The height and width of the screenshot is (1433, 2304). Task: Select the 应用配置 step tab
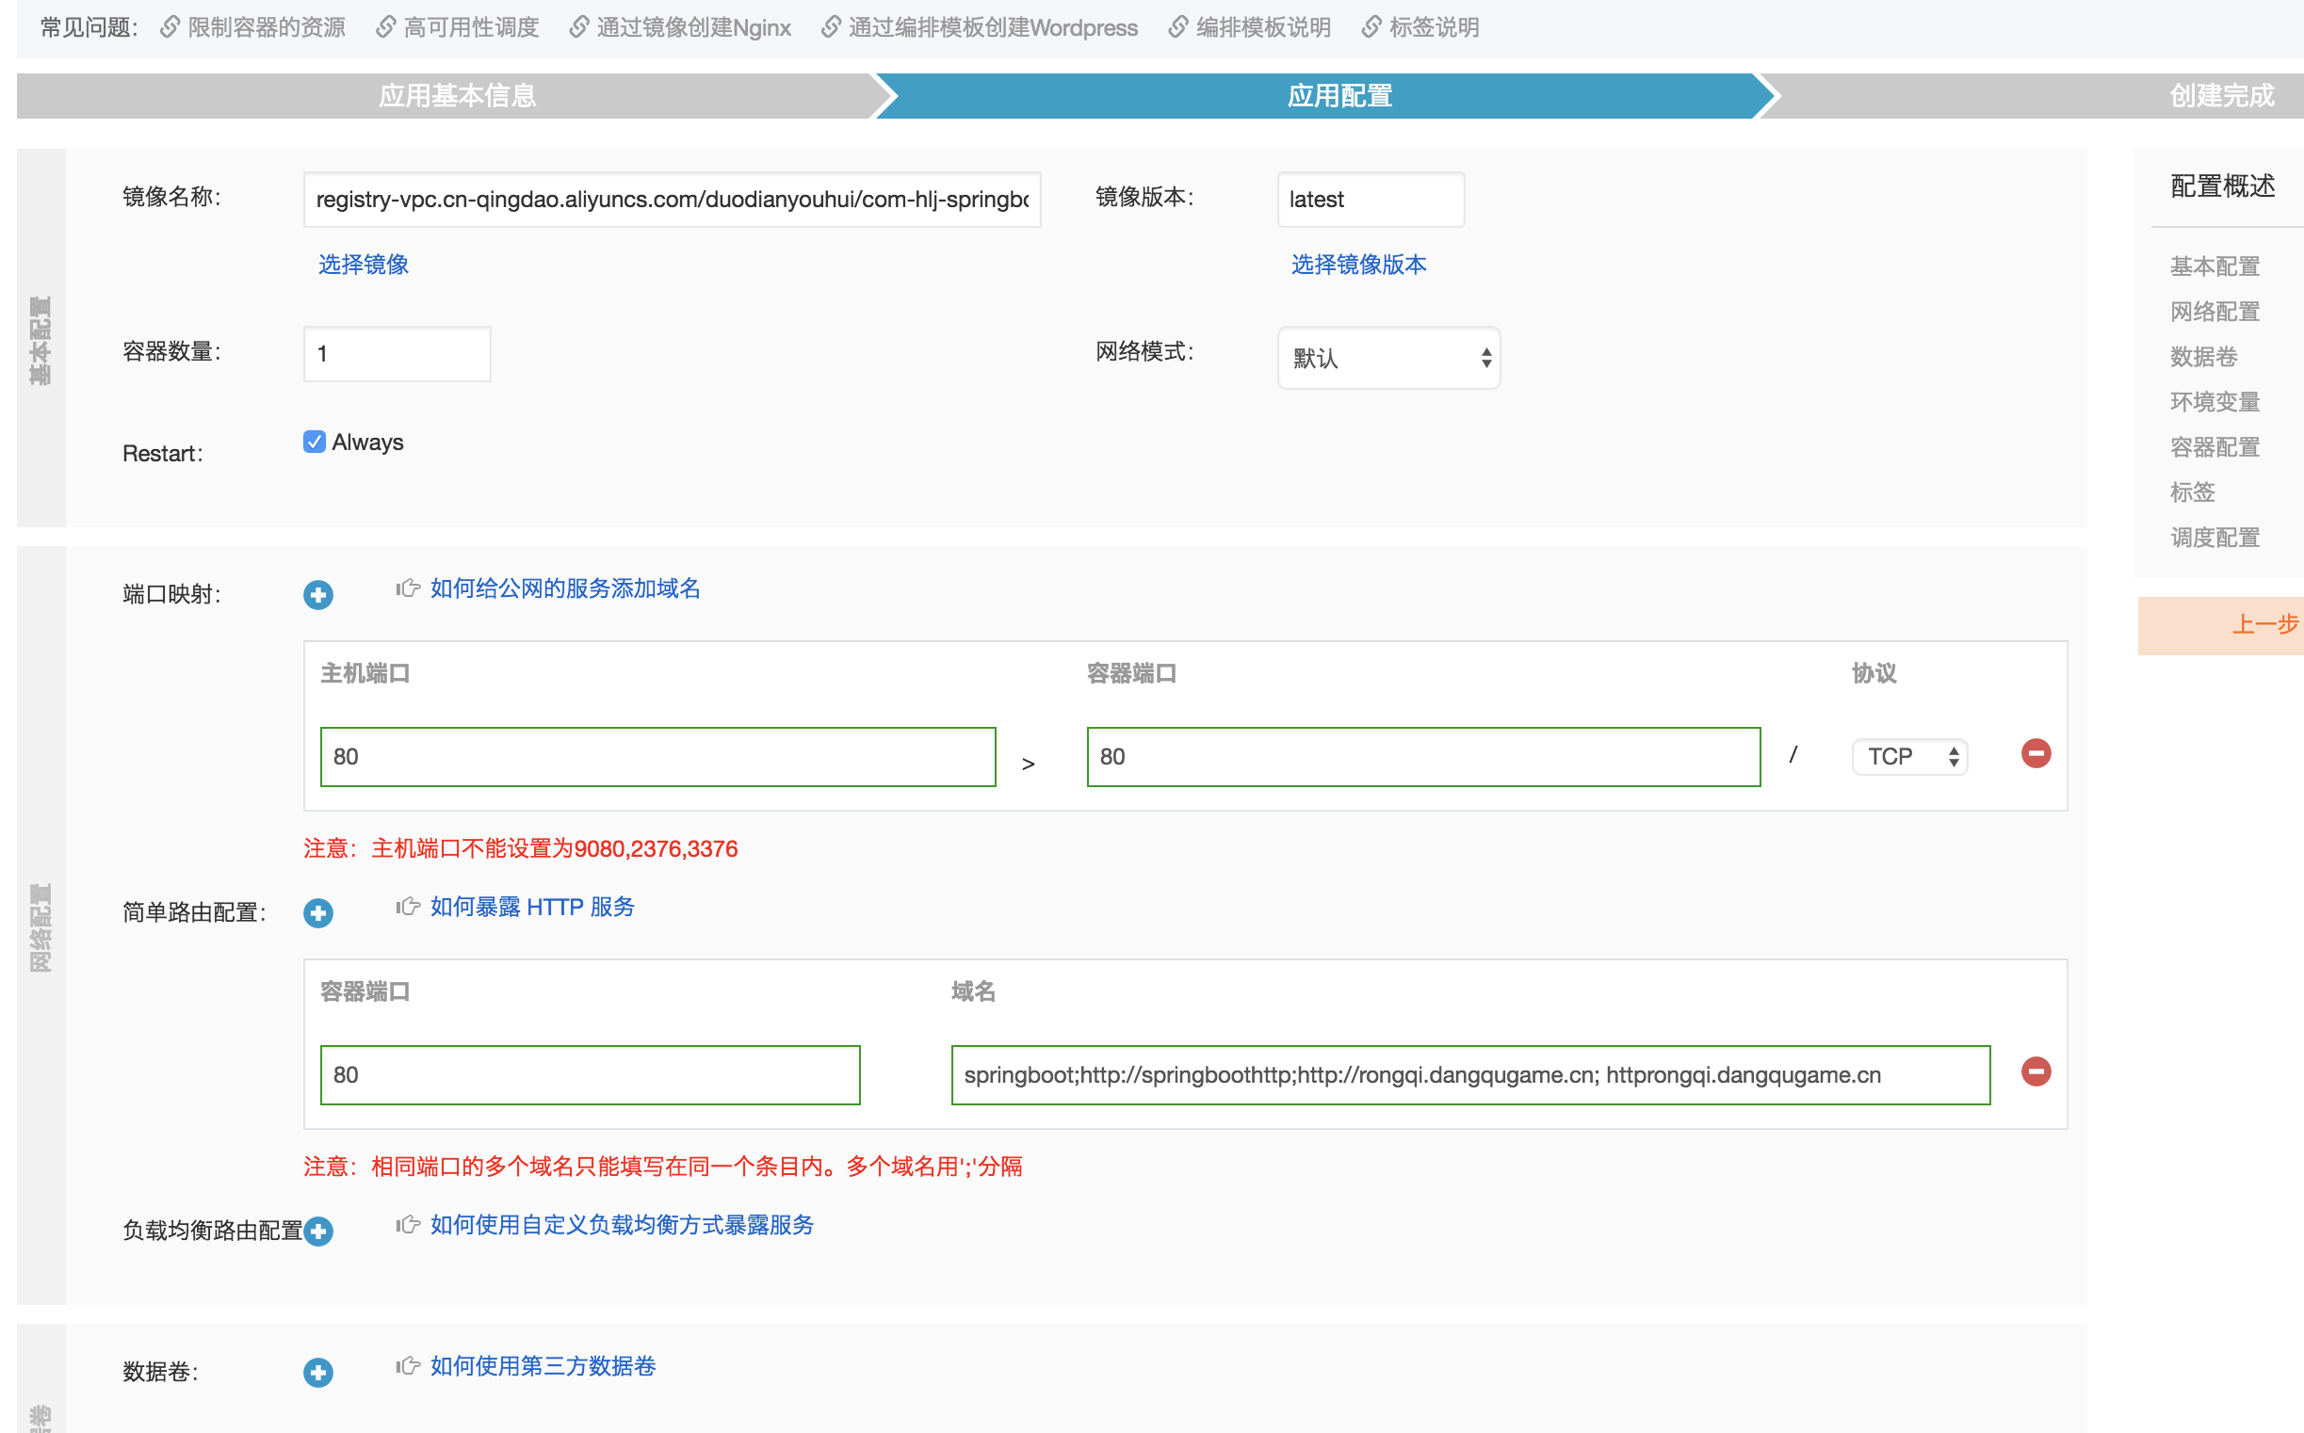(1339, 96)
